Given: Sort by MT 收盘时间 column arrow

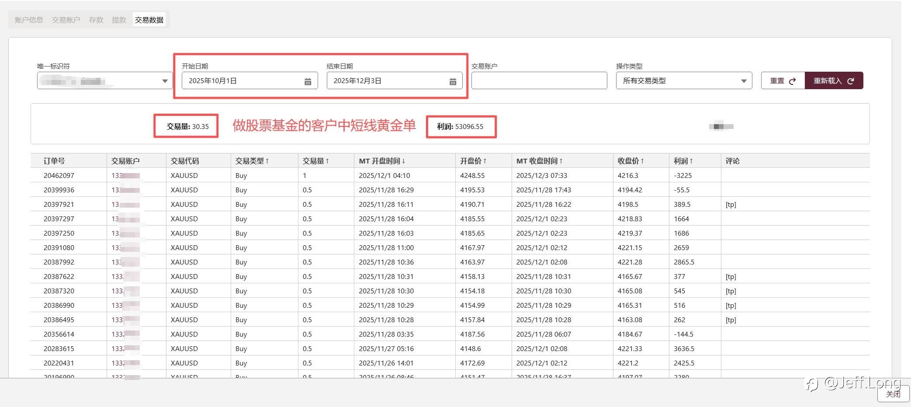Looking at the screenshot, I should click(561, 161).
